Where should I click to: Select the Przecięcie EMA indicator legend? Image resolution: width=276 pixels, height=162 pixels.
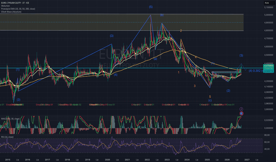tap(18, 9)
